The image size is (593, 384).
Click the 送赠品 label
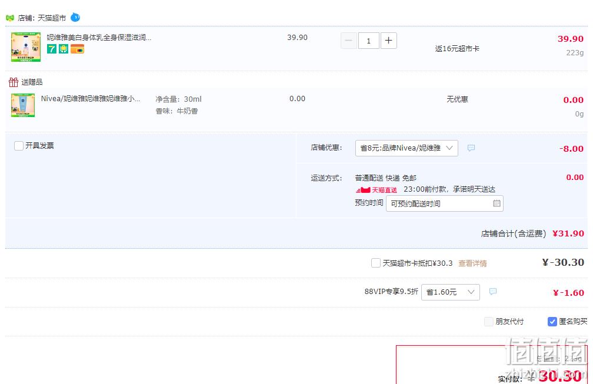(32, 82)
